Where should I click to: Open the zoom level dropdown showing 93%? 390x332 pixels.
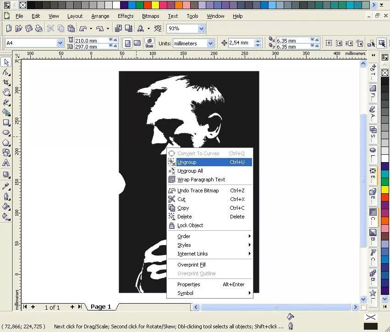click(x=200, y=28)
